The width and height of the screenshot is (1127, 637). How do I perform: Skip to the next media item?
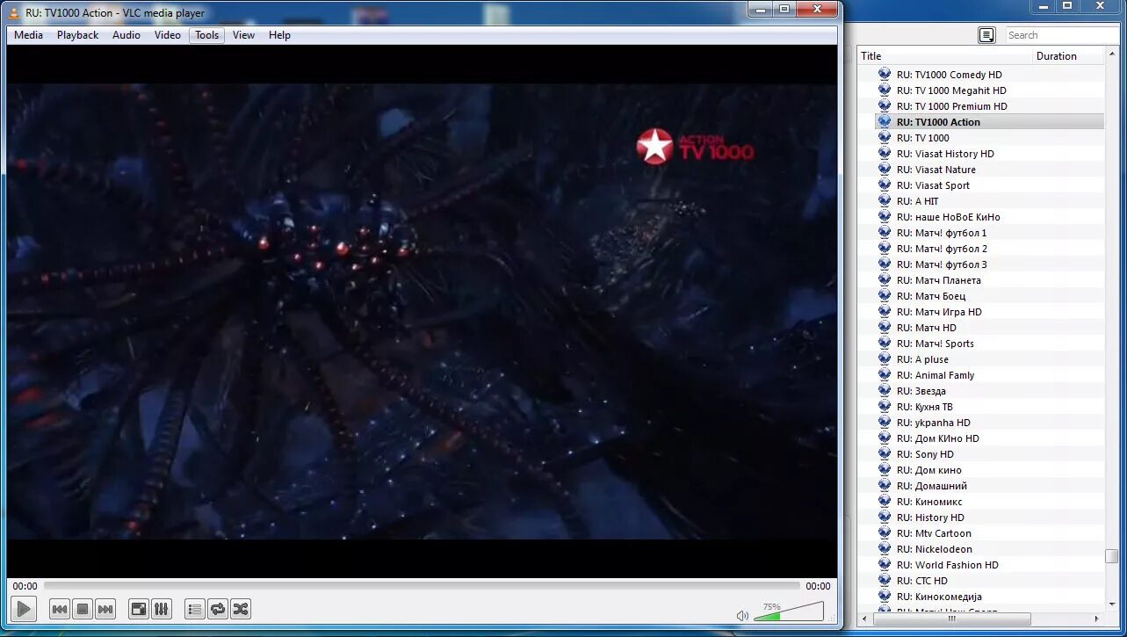click(x=105, y=609)
